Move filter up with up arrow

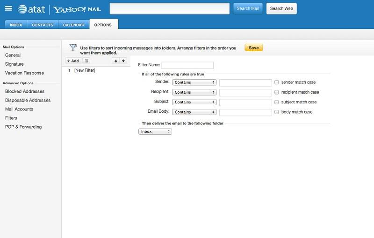(123, 61)
